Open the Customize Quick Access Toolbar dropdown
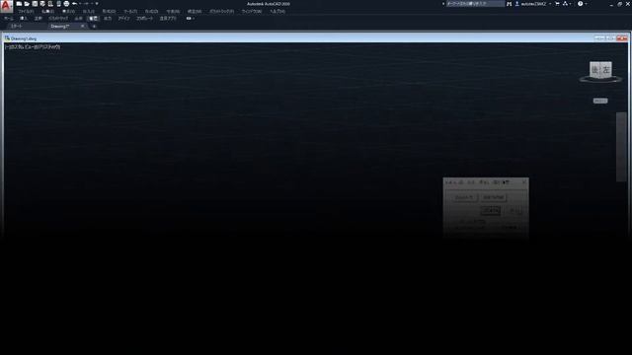This screenshot has height=355, width=632. 97,4
